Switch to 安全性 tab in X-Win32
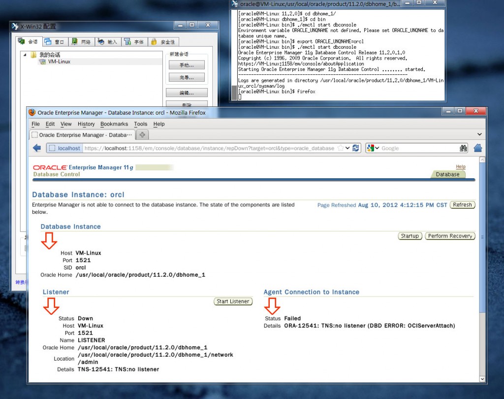504x399 pixels. [163, 42]
